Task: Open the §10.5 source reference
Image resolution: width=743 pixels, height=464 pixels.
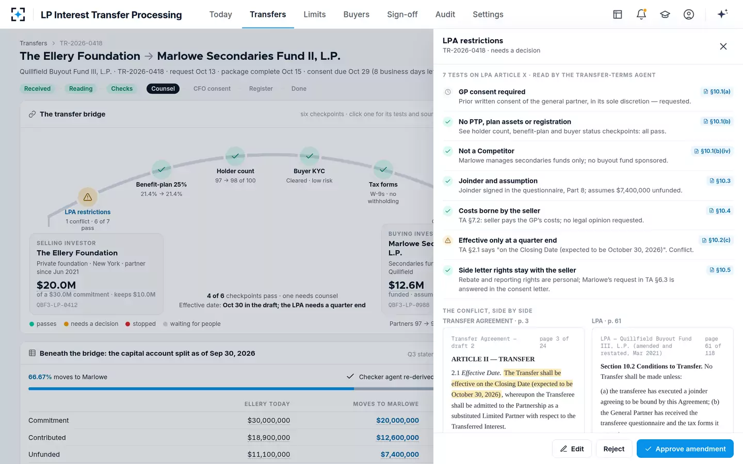Action: (720, 270)
